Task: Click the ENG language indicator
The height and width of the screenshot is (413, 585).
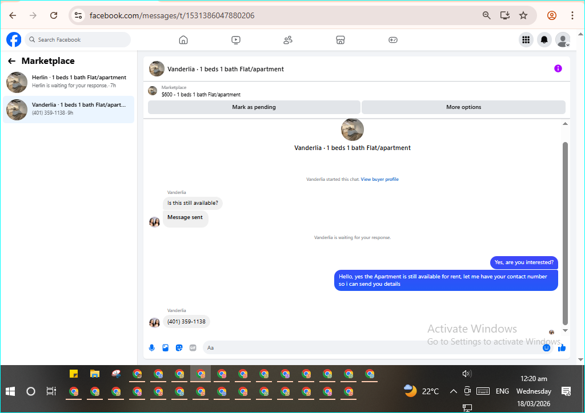Action: [502, 391]
